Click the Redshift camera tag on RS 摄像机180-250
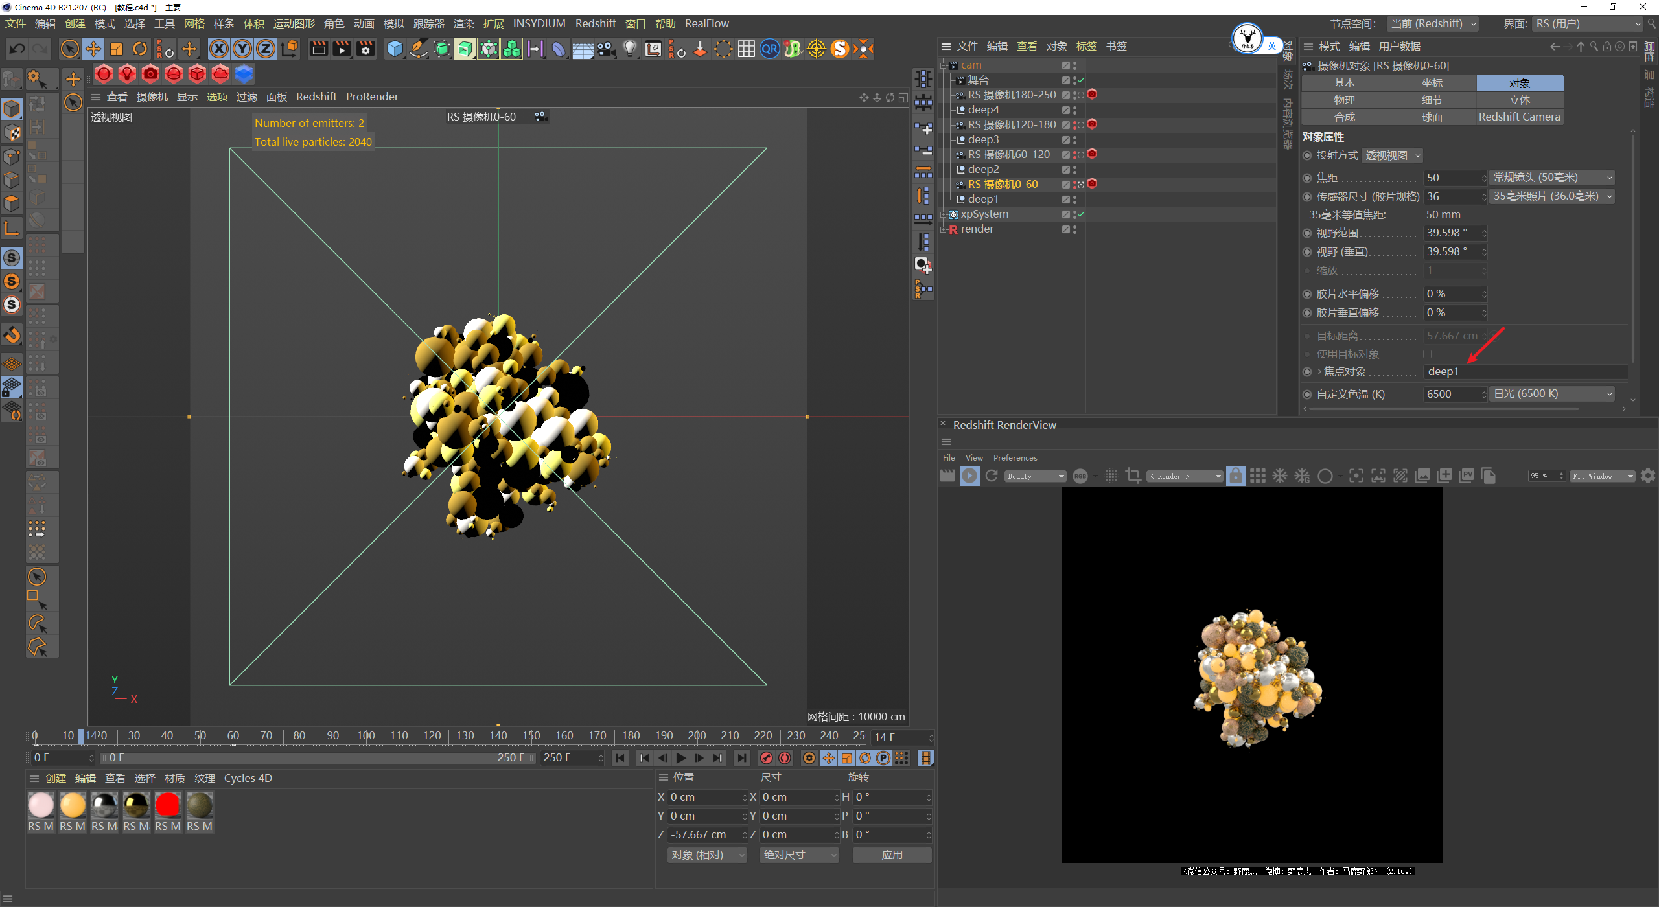Viewport: 1659px width, 907px height. click(1092, 95)
